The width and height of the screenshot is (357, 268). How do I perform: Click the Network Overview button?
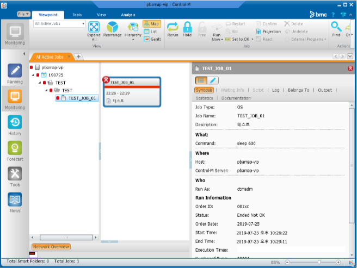[x=51, y=247]
